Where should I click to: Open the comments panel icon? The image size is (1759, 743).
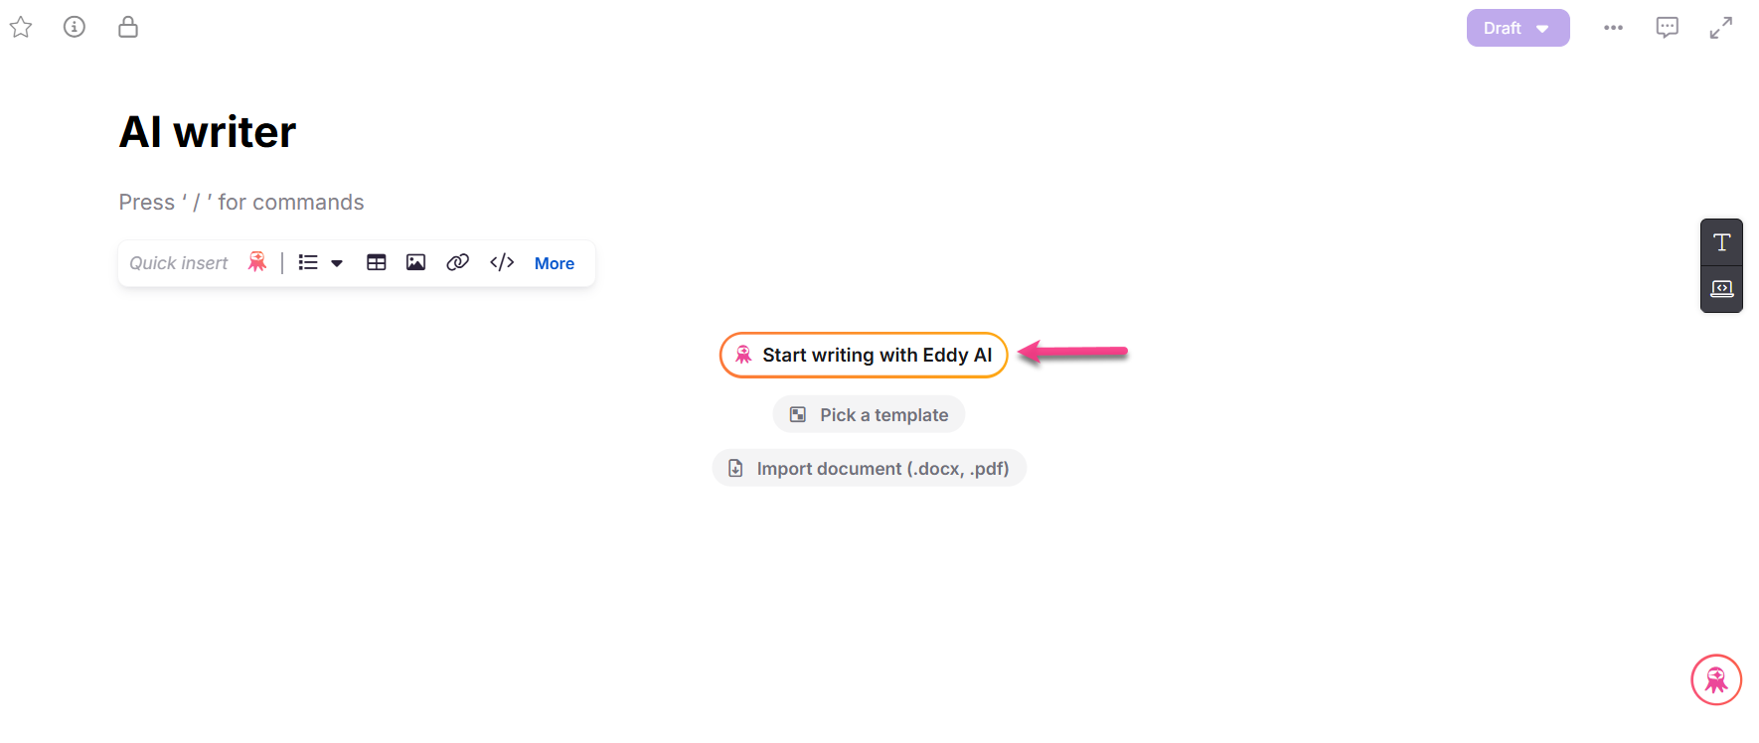click(x=1667, y=27)
